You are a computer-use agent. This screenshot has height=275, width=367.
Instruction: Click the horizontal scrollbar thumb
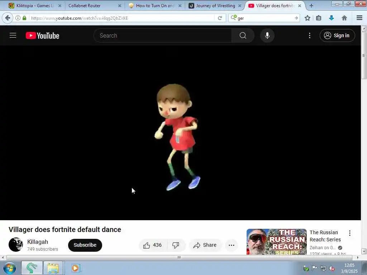pyautogui.click(x=179, y=257)
